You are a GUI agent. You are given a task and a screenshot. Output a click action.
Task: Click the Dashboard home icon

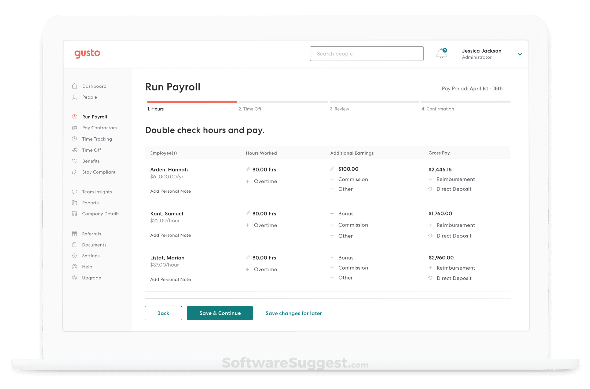pos(75,86)
